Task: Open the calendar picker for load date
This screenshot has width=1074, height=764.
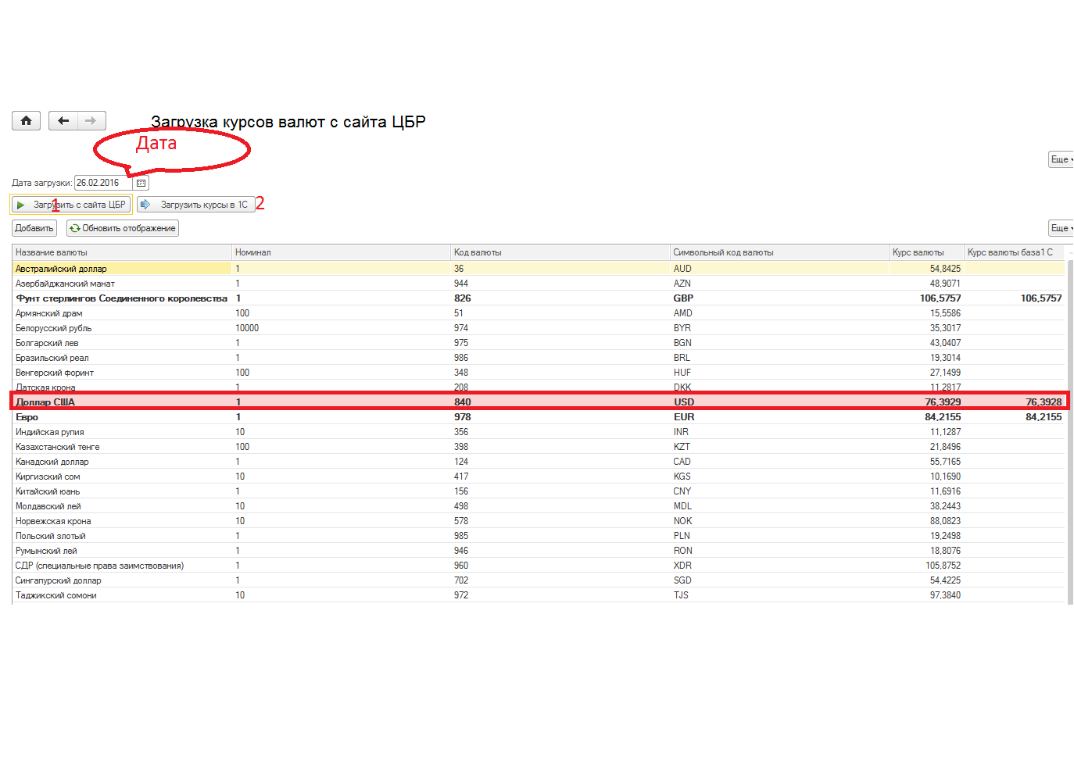Action: 141,183
